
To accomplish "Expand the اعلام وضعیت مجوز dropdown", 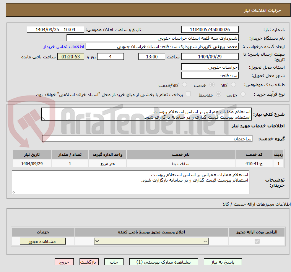I will point(151,241).
